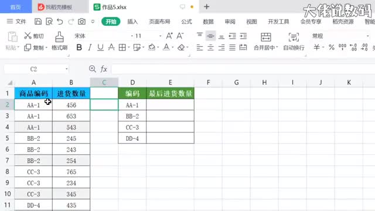Select column C header

point(104,83)
